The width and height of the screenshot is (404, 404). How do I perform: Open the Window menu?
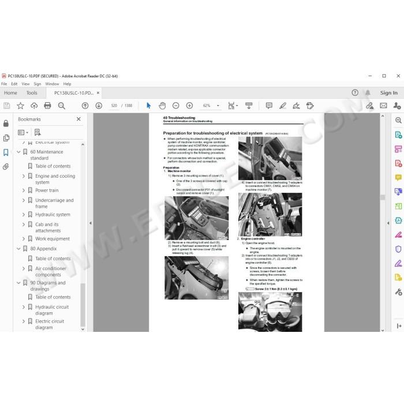pyautogui.click(x=52, y=84)
